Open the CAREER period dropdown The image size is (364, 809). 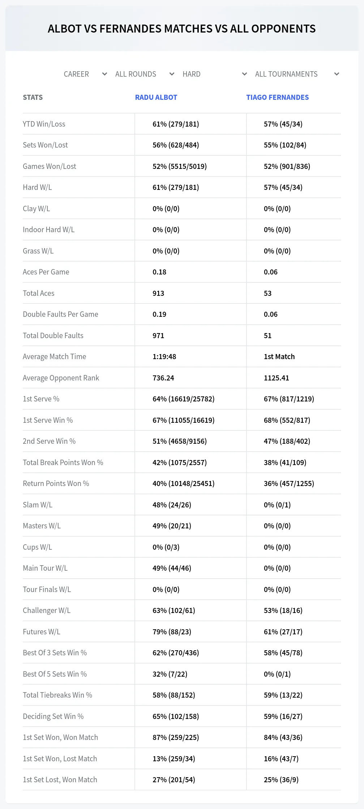pos(85,74)
